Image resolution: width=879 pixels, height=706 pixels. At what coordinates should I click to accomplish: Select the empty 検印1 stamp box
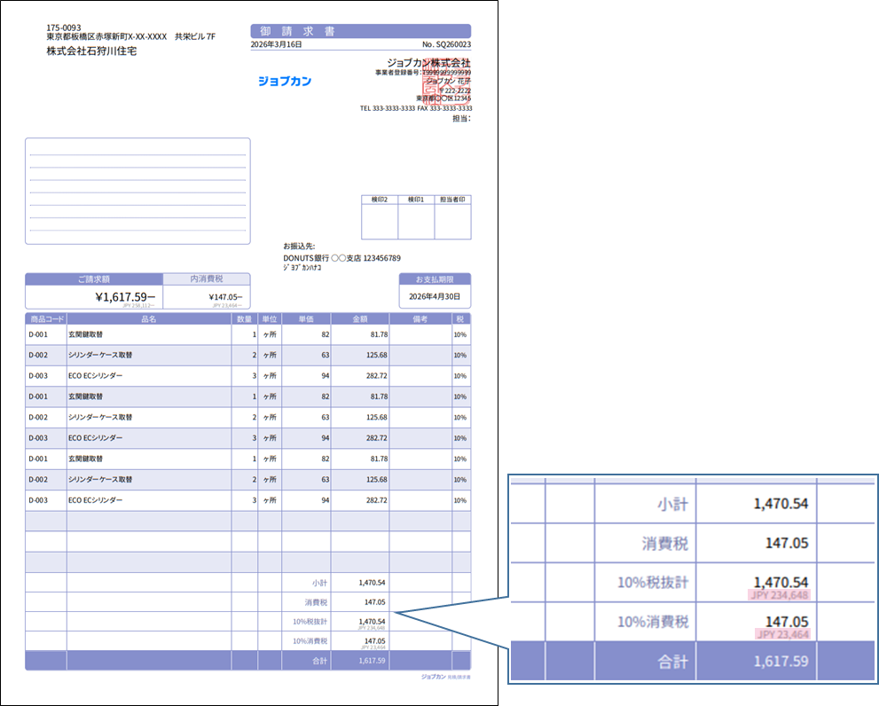click(x=416, y=222)
